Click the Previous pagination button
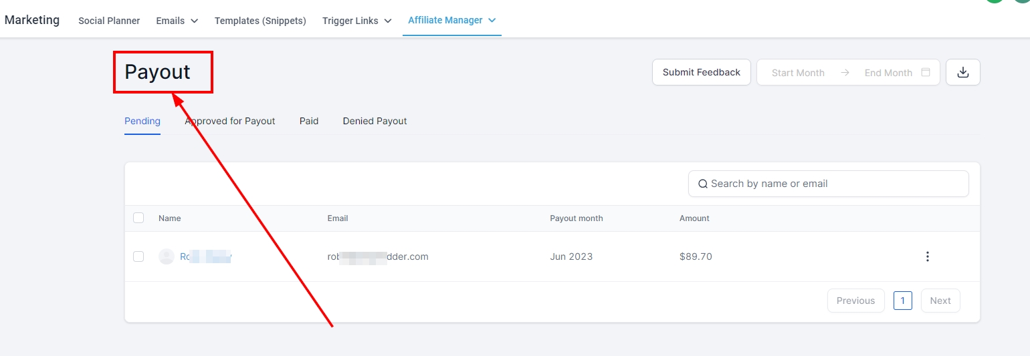The height and width of the screenshot is (356, 1030). pyautogui.click(x=855, y=301)
